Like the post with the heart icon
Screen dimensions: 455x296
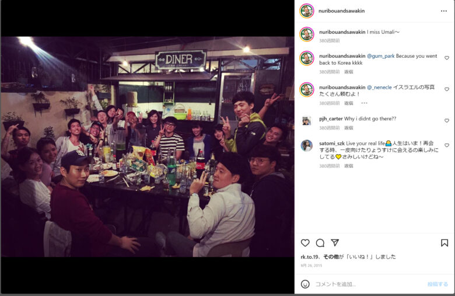click(x=305, y=243)
